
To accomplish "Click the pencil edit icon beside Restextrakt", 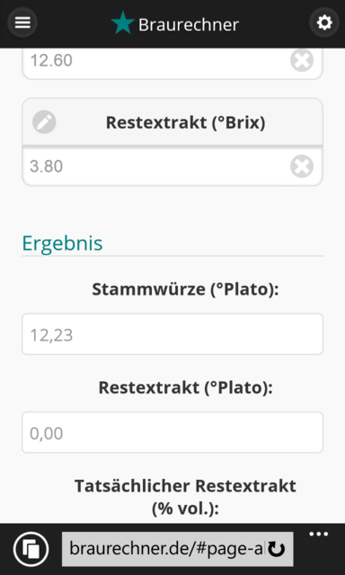I will pos(44,122).
